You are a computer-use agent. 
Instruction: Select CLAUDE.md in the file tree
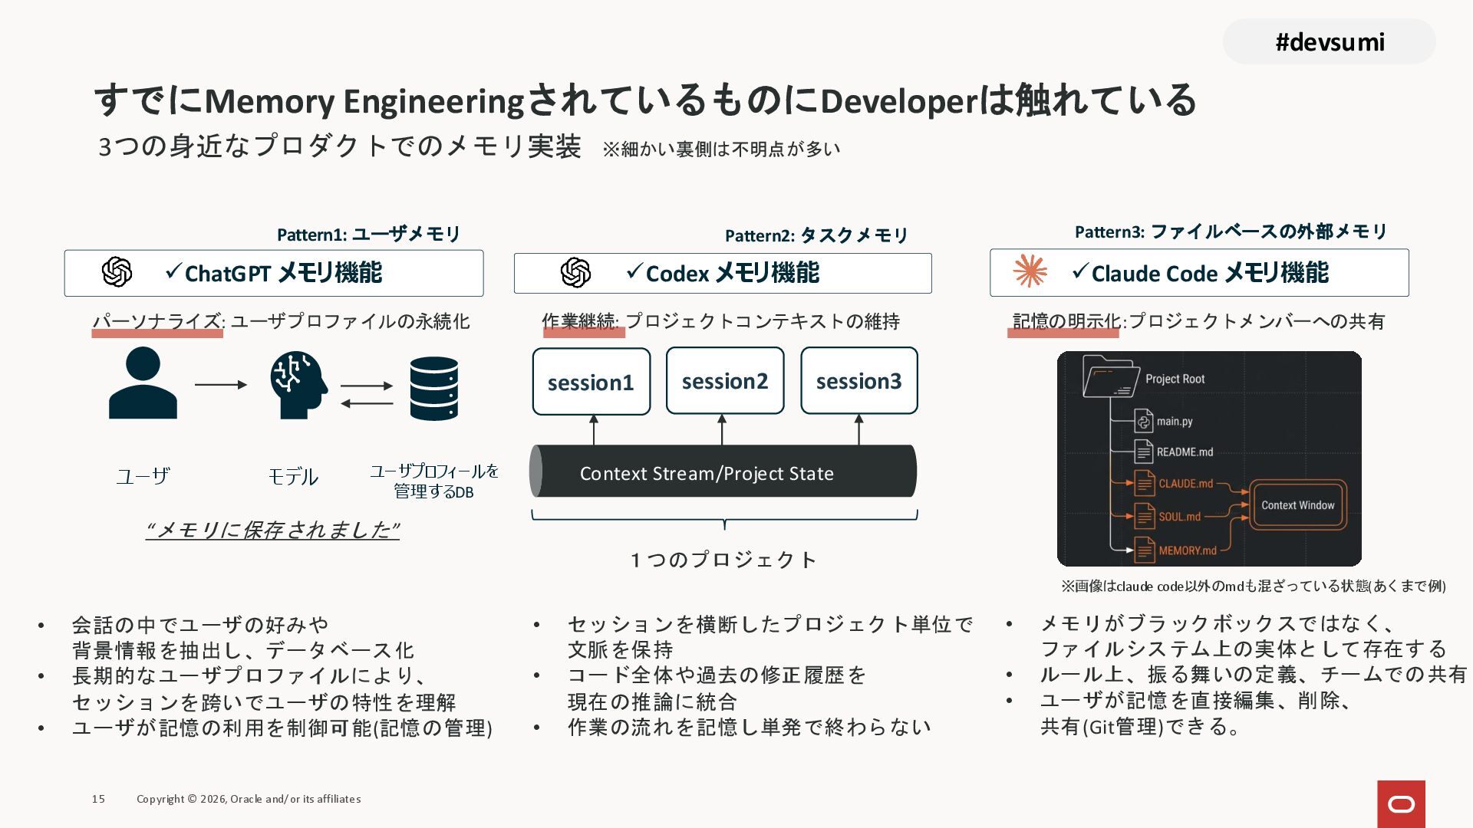click(x=1185, y=484)
